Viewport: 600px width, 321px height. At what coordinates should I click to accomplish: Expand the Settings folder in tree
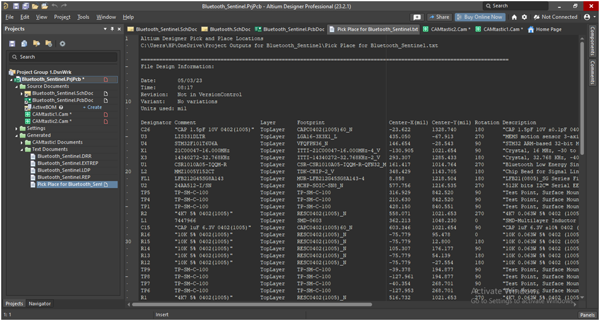(15, 128)
